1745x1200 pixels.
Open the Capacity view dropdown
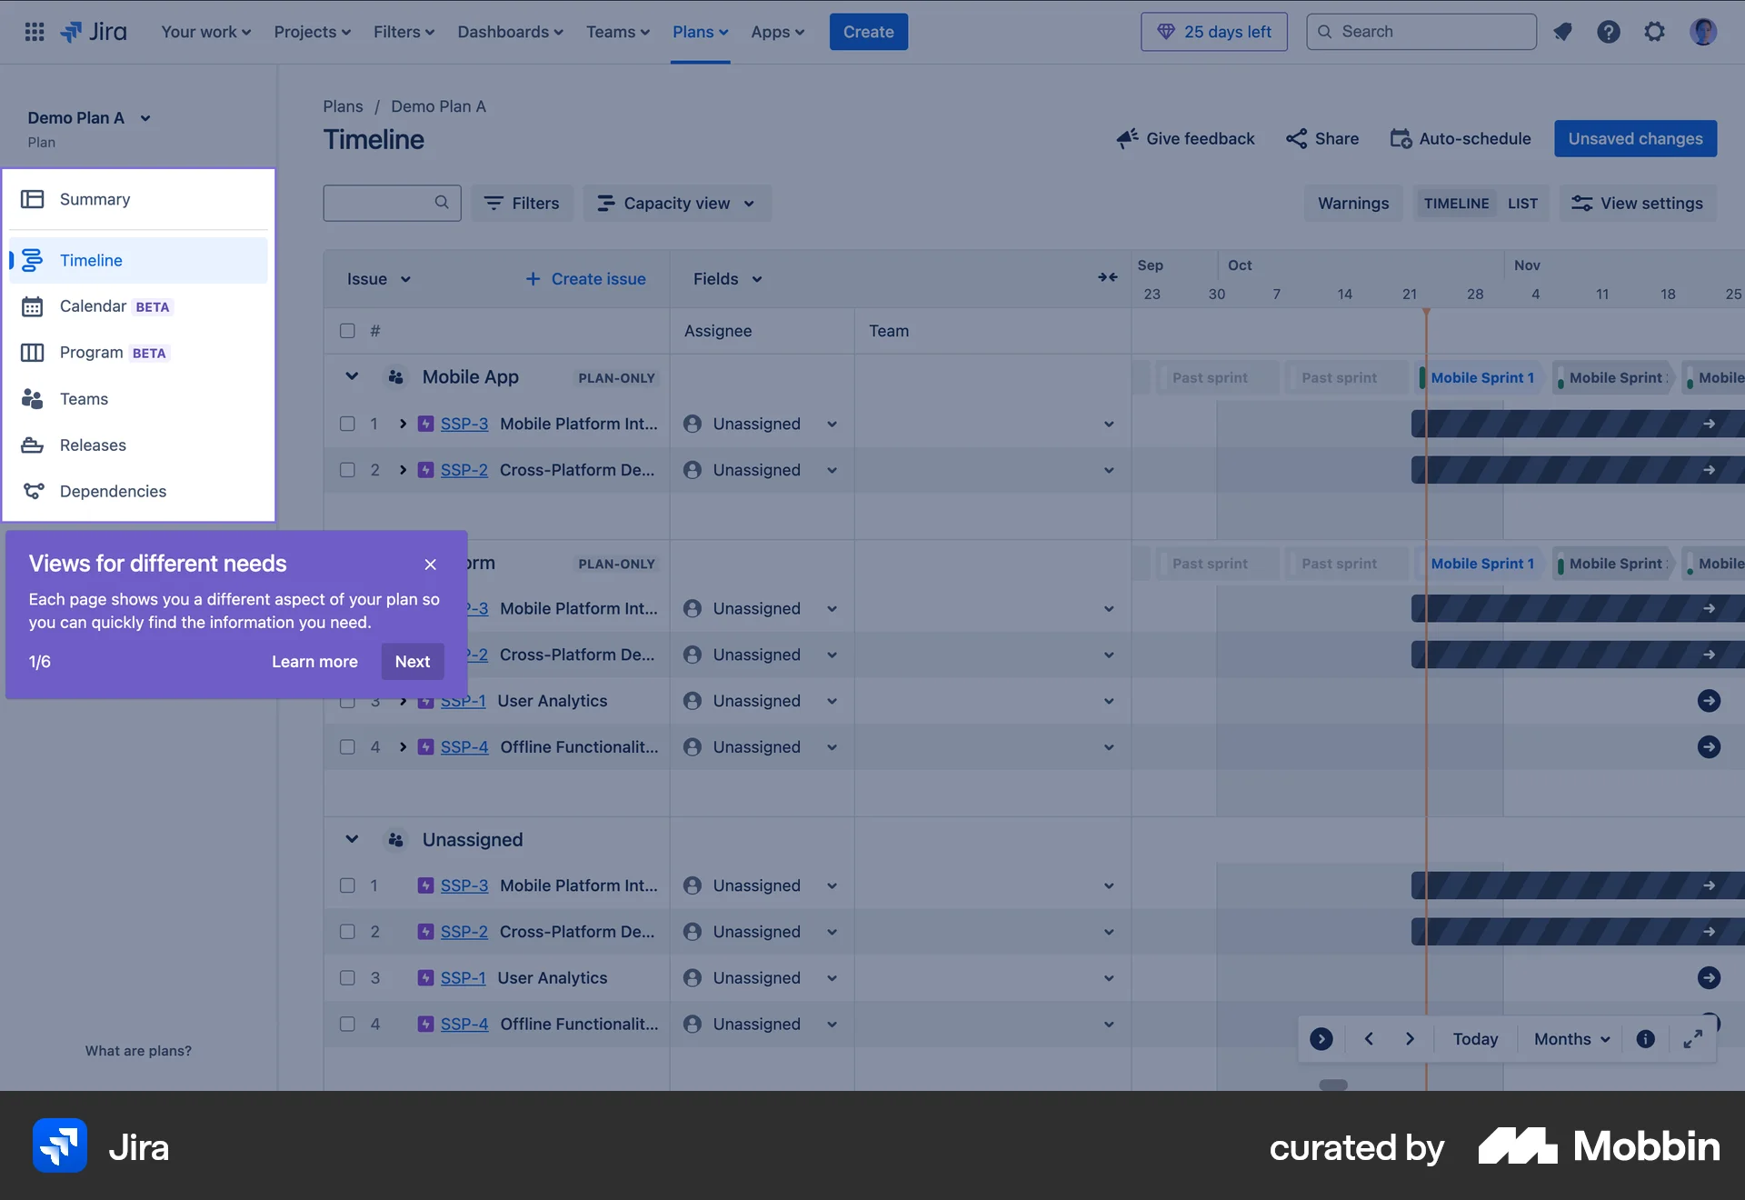pyautogui.click(x=677, y=203)
